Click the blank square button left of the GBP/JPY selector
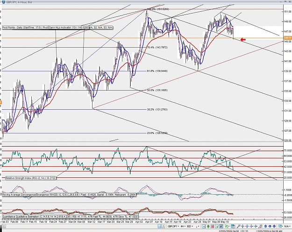Image resolution: width=292 pixels, height=232 pixels. pyautogui.click(x=159, y=226)
